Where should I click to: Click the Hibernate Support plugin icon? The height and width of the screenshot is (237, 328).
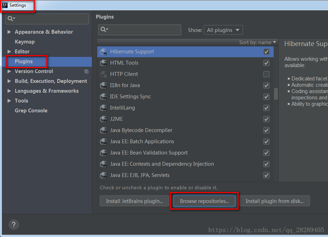103,52
